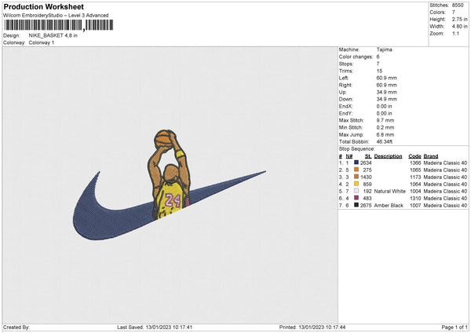Click the 'Up:' measurement label
The height and width of the screenshot is (333, 471).
pos(343,92)
